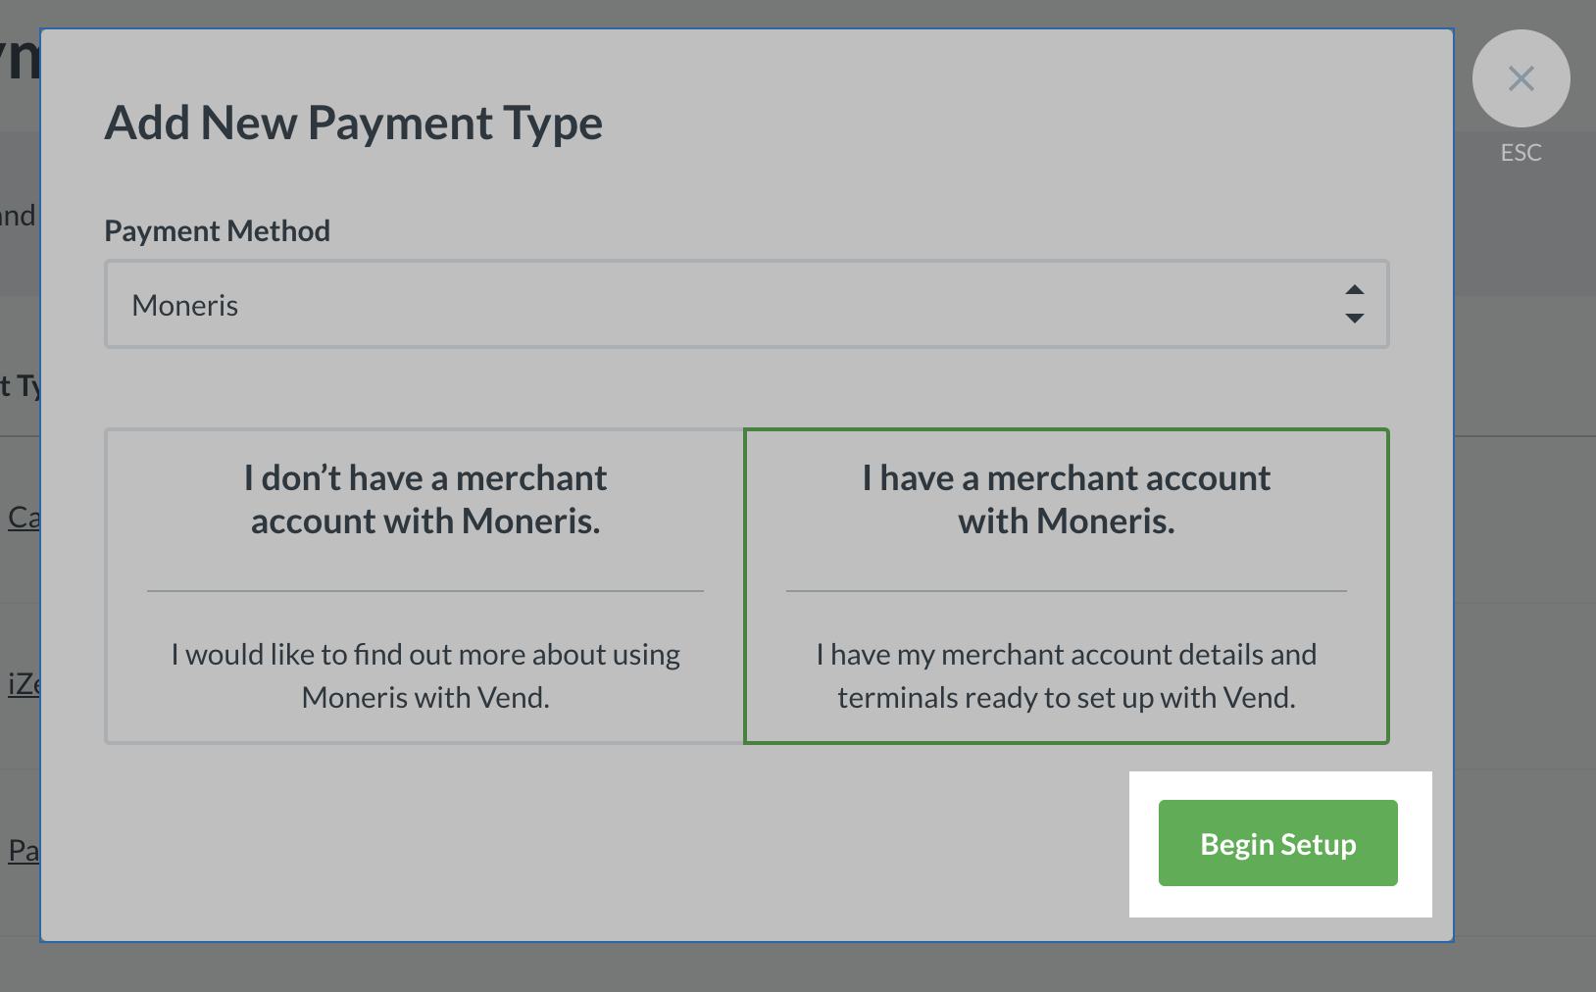Click "I would like to find out more" text
This screenshot has width=1596, height=992.
425,676
